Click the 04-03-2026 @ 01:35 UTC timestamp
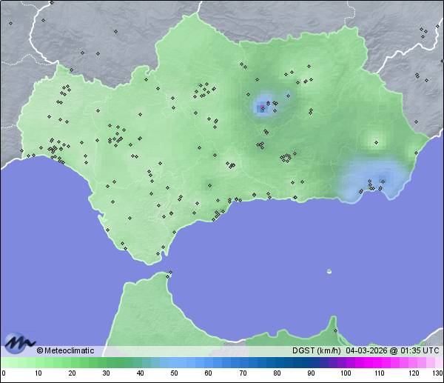 click(392, 350)
